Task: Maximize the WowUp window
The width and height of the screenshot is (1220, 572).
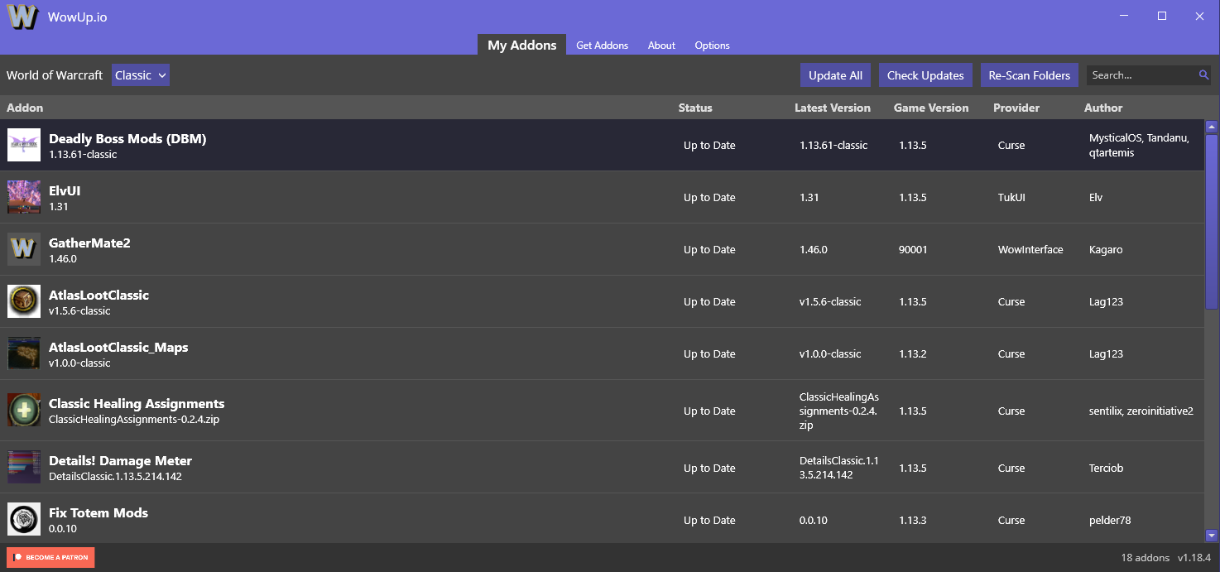Action: 1162,16
